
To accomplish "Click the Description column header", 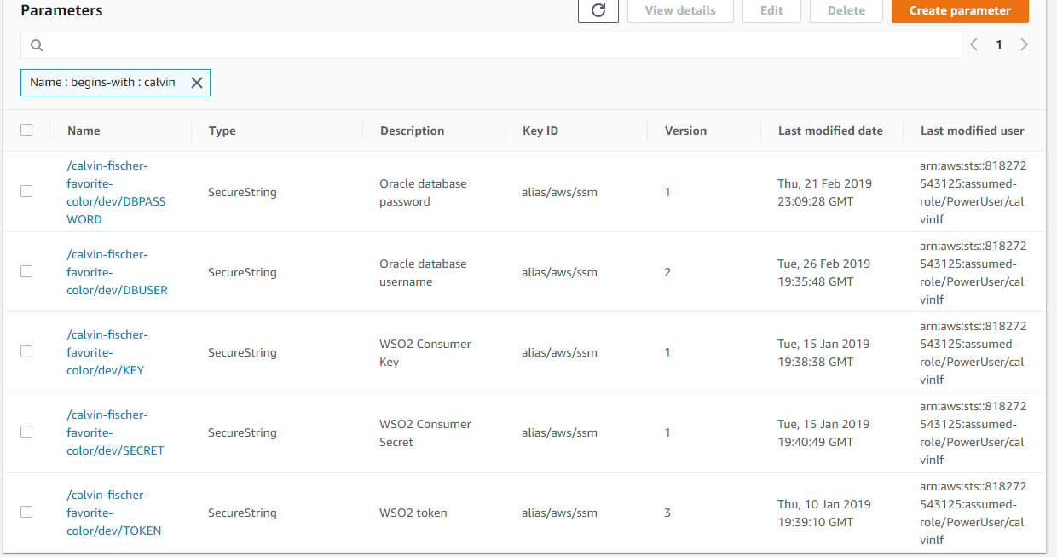I will tap(412, 131).
